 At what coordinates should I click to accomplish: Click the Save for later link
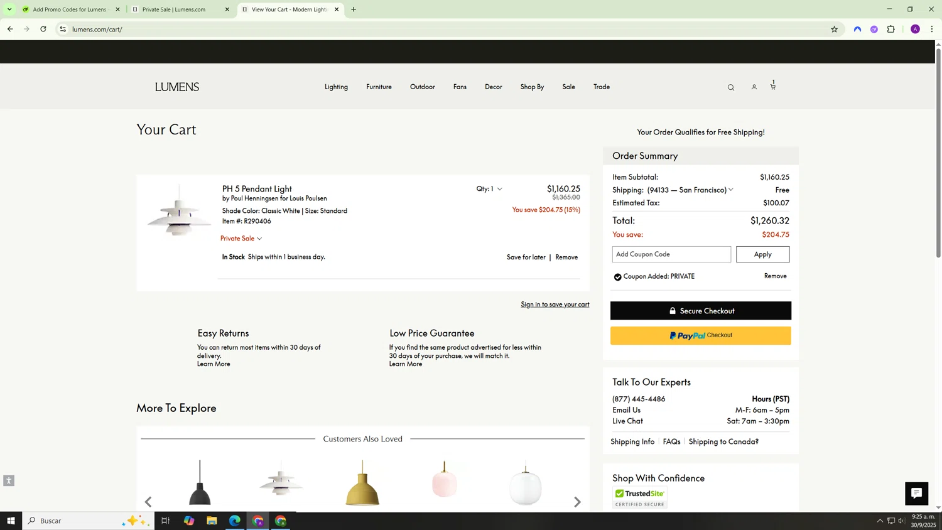point(526,257)
